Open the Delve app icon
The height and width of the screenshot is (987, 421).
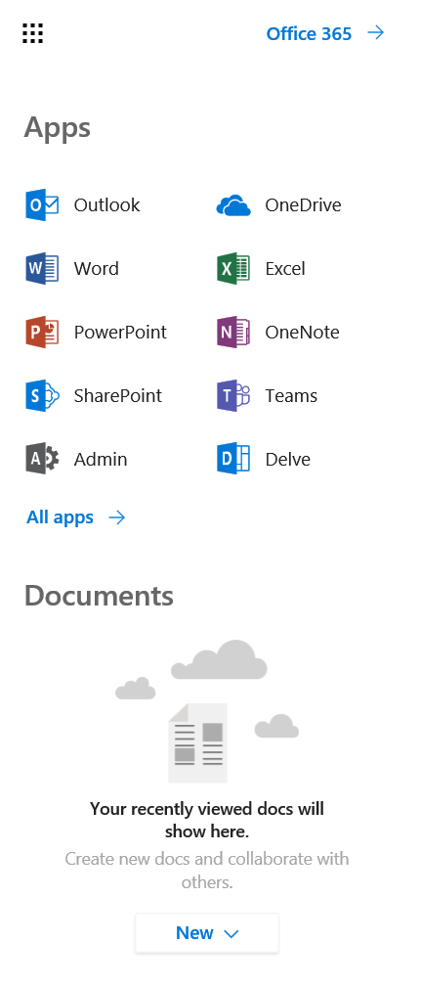(233, 460)
